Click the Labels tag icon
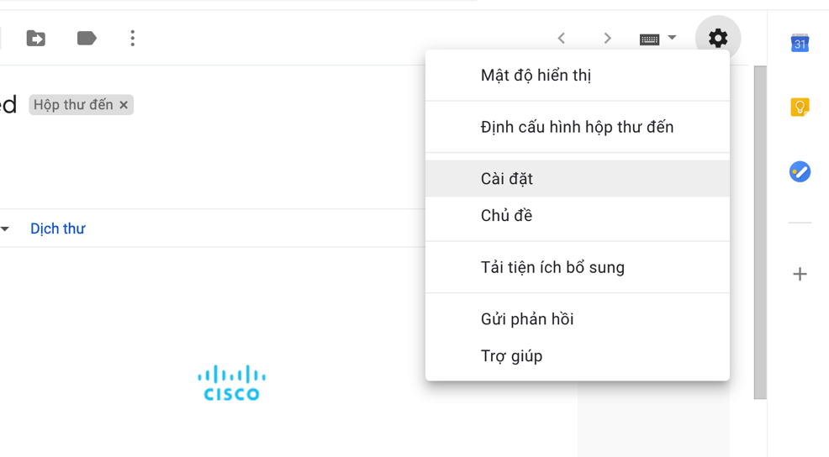Image resolution: width=829 pixels, height=457 pixels. coord(87,38)
